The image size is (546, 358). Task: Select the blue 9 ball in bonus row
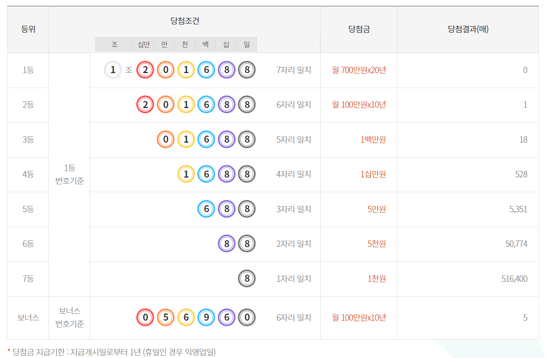click(206, 318)
